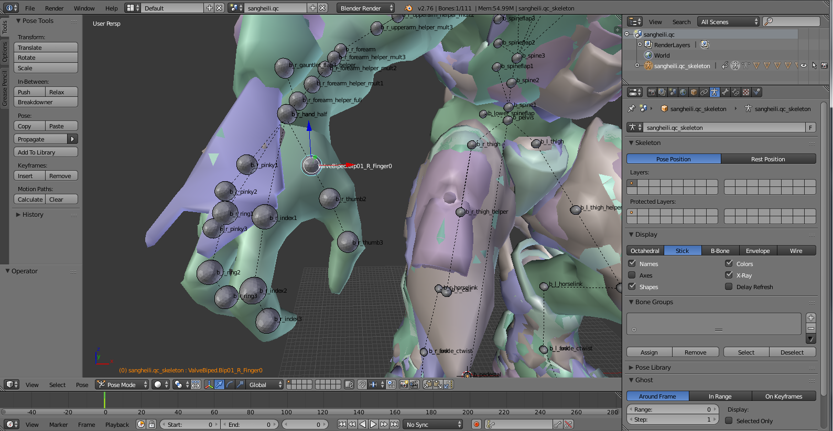
Task: Click the pin icon in properties breadcrumb
Action: coord(632,108)
